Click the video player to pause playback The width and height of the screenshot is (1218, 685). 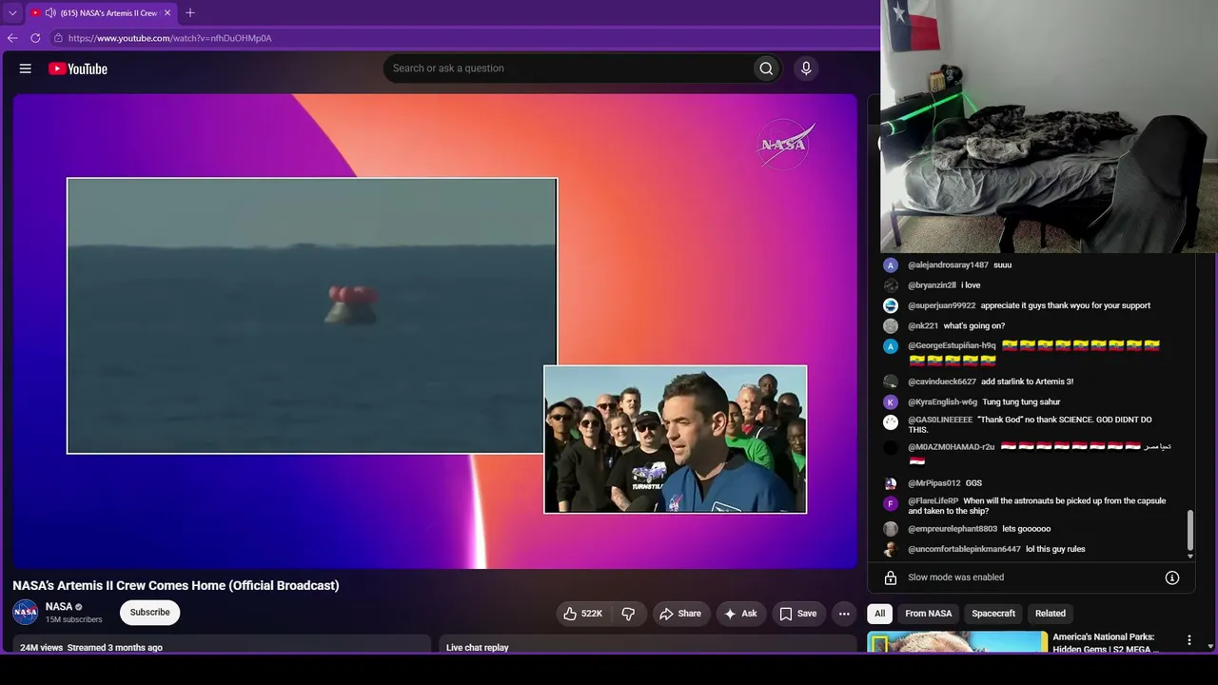(x=435, y=331)
